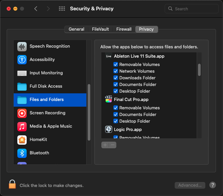
Task: Click the Media & Apple Music note icon
Action: pos(22,127)
